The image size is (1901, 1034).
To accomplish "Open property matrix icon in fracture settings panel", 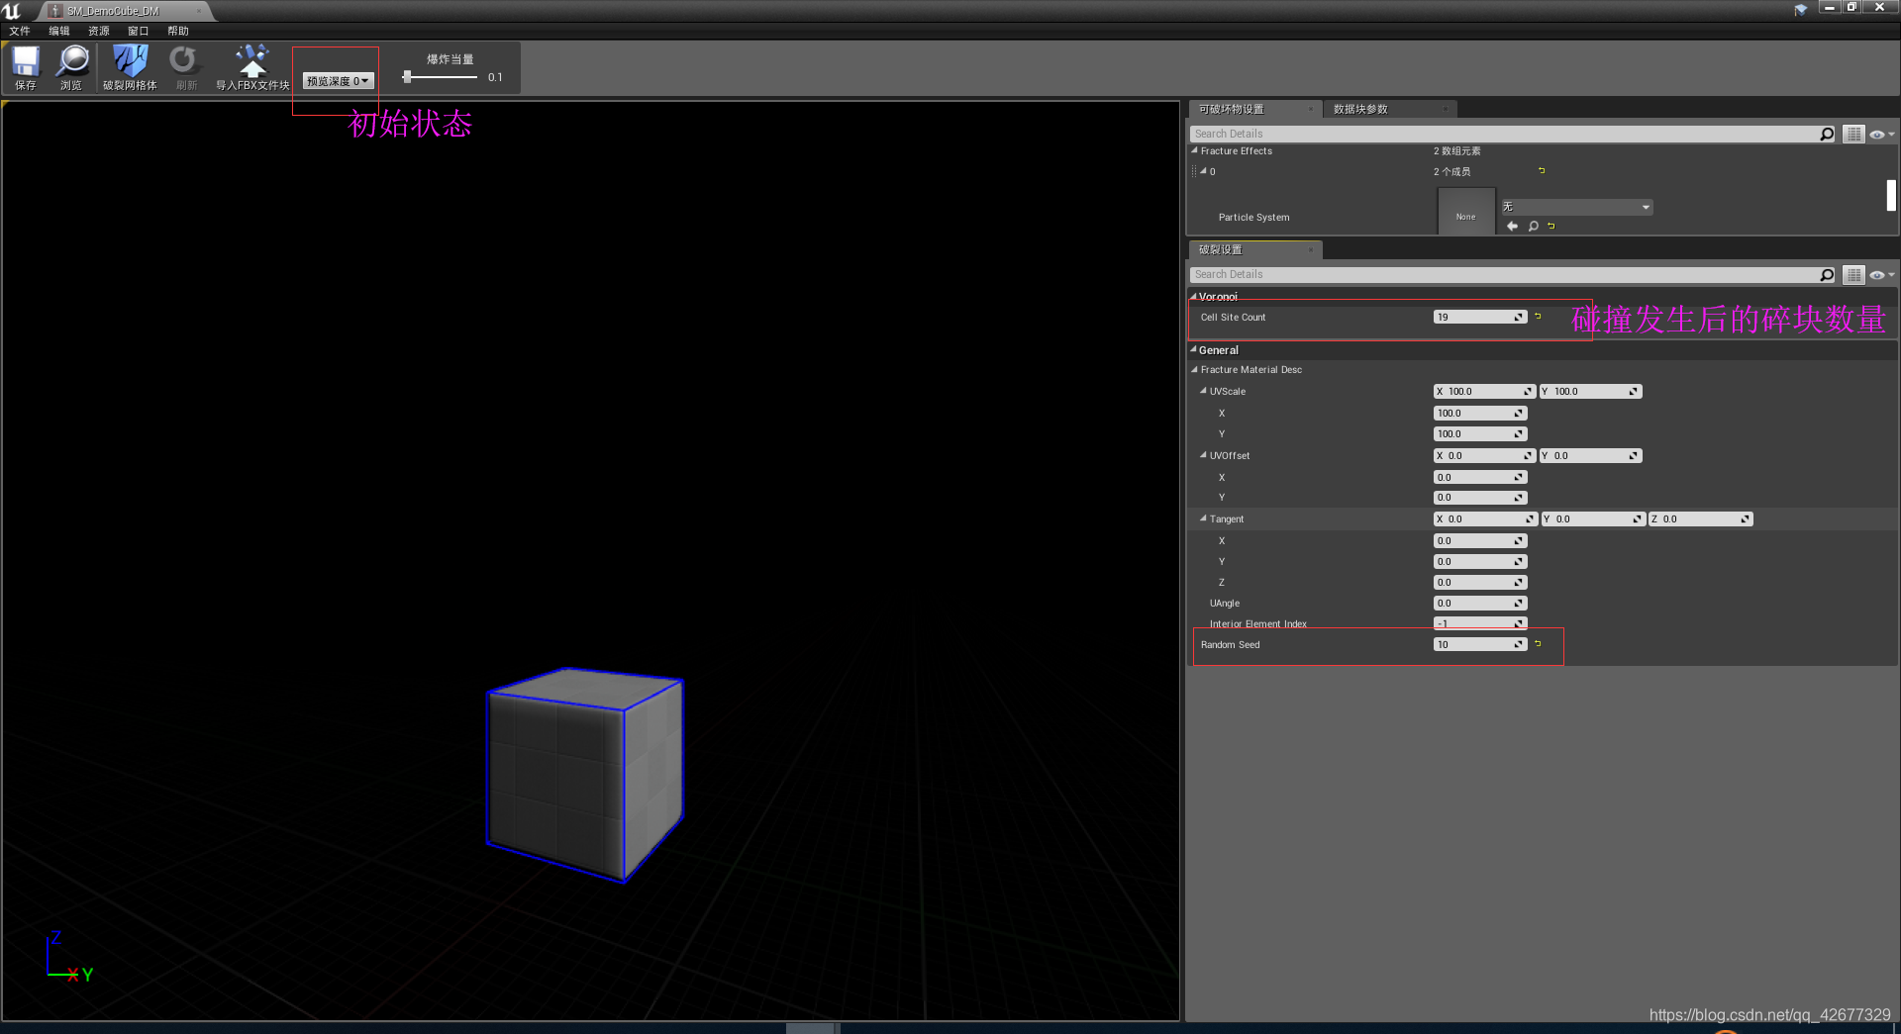I will tap(1853, 274).
